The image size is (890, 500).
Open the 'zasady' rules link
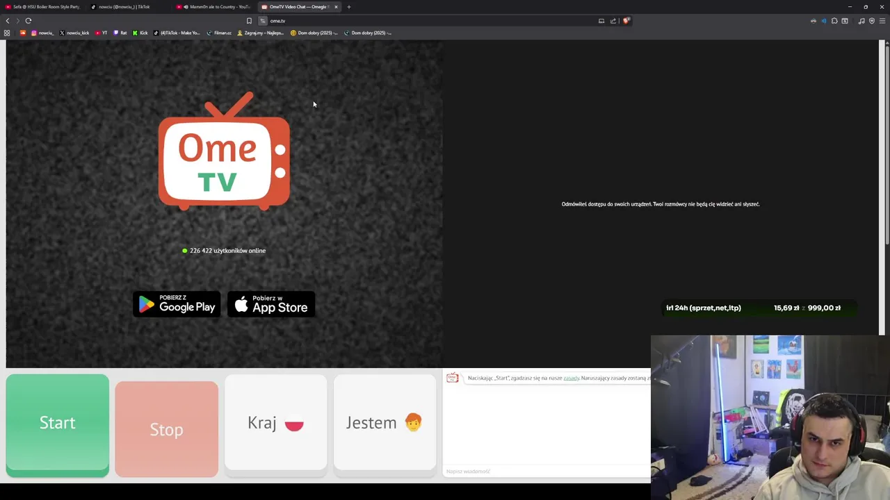pyautogui.click(x=571, y=378)
